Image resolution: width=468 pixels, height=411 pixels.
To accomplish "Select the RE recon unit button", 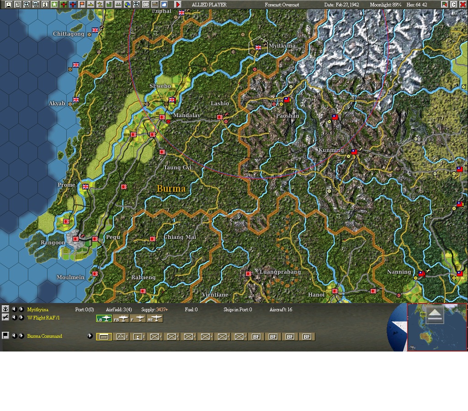I will [154, 319].
